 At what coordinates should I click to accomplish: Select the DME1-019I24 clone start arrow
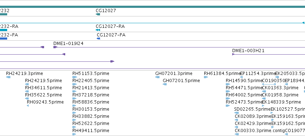(55, 47)
